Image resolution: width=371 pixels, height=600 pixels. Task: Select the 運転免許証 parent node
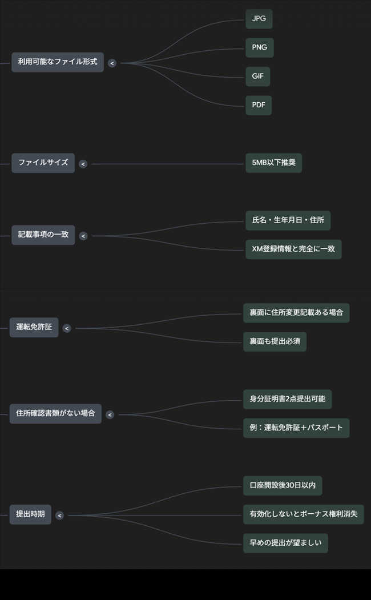pyautogui.click(x=34, y=327)
